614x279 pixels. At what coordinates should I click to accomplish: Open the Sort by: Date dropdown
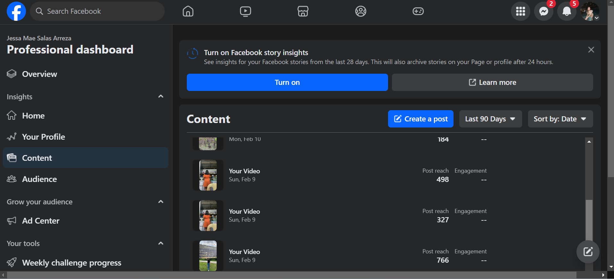point(560,119)
